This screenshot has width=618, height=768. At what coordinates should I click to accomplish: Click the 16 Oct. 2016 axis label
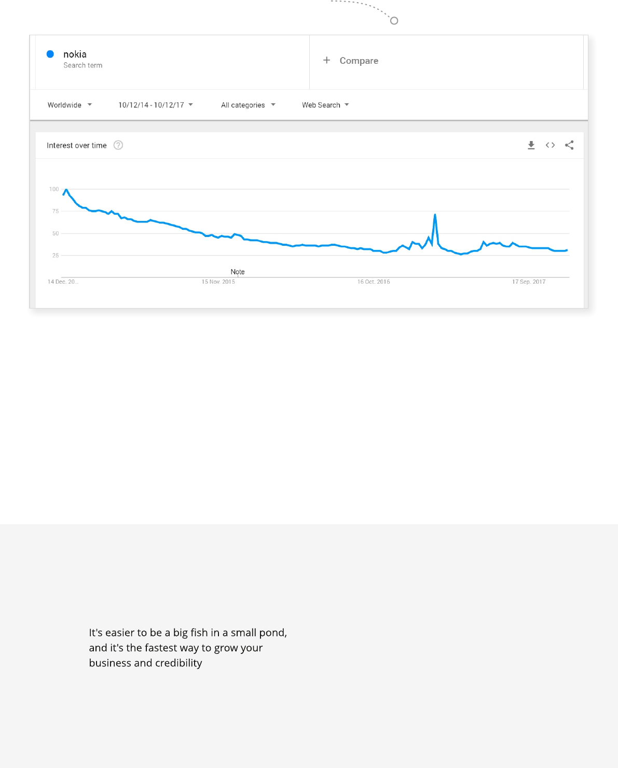pyautogui.click(x=374, y=282)
